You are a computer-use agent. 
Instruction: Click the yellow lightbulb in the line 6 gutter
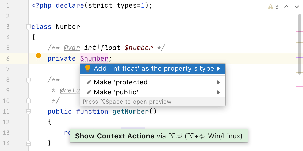[x=39, y=57]
